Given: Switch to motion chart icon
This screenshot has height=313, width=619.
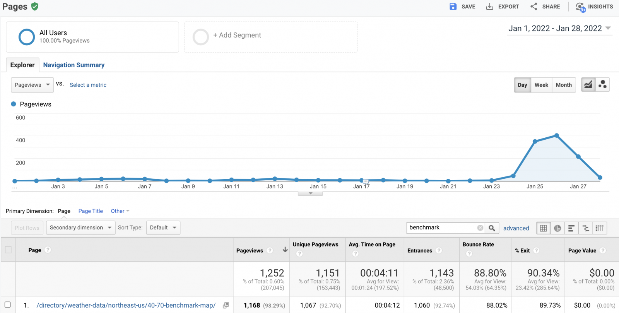Looking at the screenshot, I should [602, 85].
